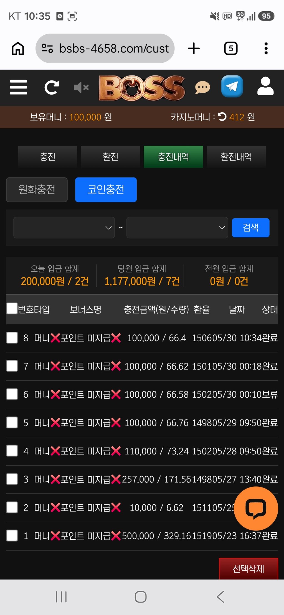This screenshot has width=284, height=615.
Task: Check the row 2 checkbox
Action: click(x=12, y=507)
